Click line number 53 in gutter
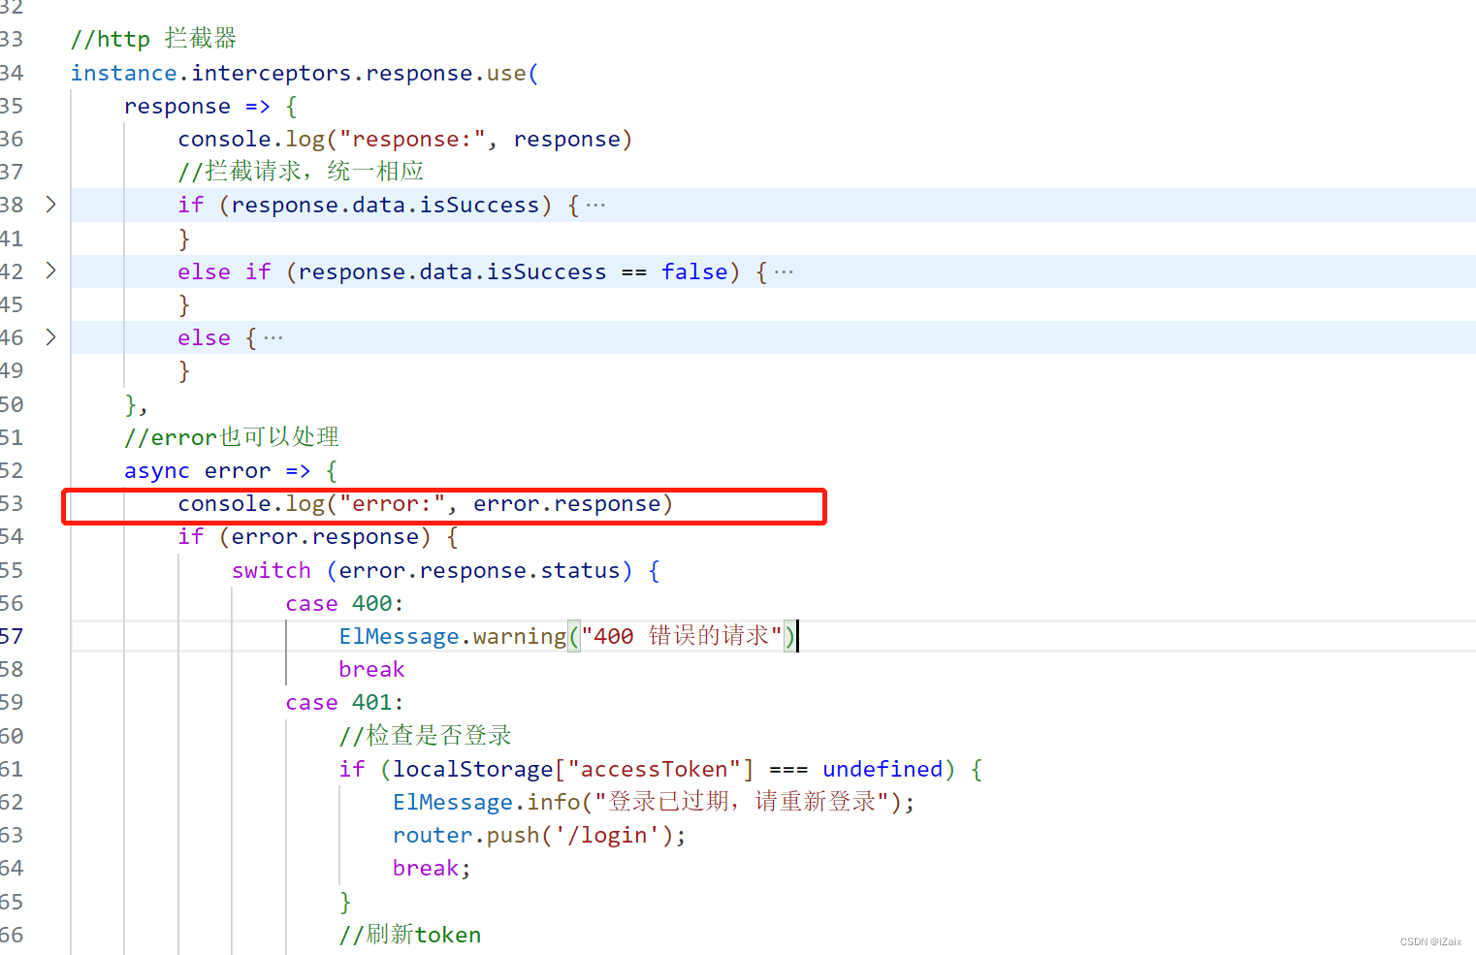Screen dimensions: 1476x955 pos(12,503)
